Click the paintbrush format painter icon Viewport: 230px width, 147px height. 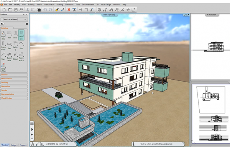[x=57, y=10]
